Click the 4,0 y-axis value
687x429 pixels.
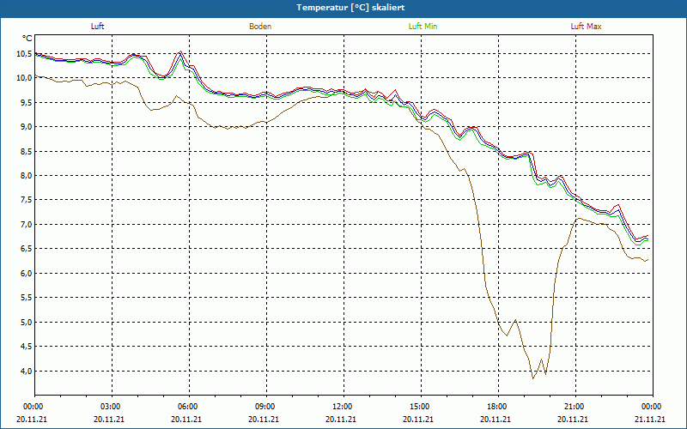(26, 371)
